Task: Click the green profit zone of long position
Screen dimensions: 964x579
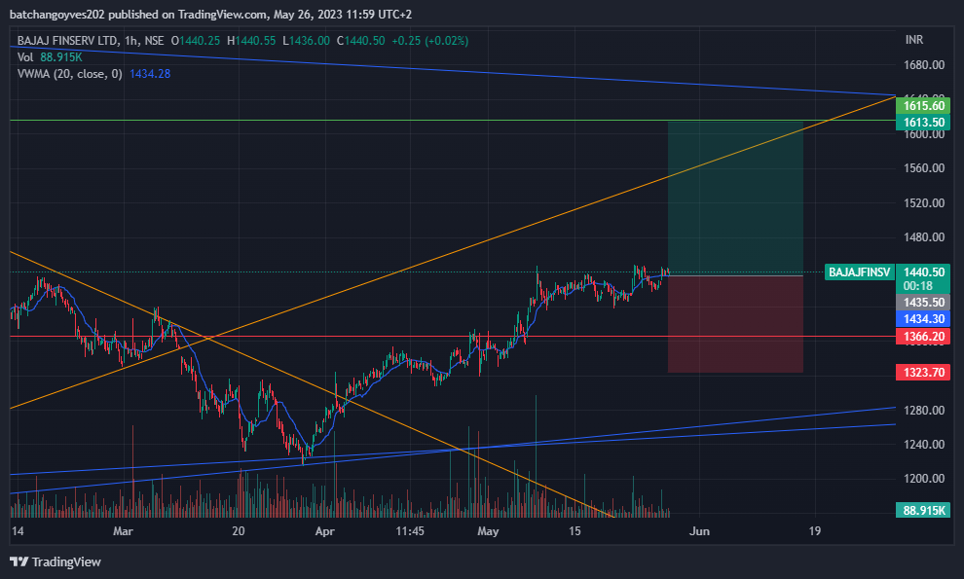Action: click(735, 199)
